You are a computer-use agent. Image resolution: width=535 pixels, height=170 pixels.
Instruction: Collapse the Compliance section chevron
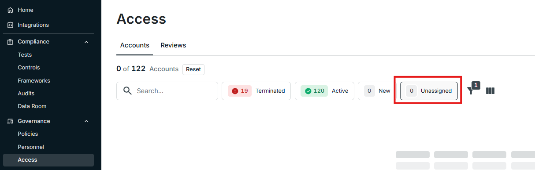coord(86,42)
